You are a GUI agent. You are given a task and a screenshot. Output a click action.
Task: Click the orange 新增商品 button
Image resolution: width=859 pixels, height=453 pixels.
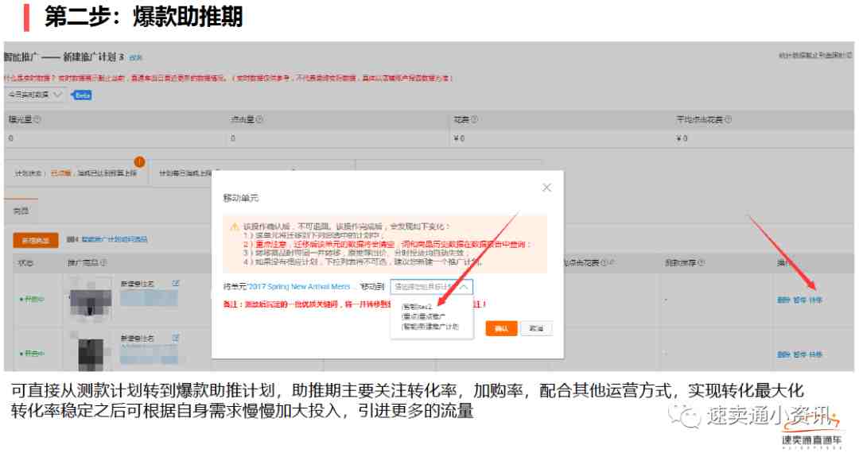click(x=36, y=240)
